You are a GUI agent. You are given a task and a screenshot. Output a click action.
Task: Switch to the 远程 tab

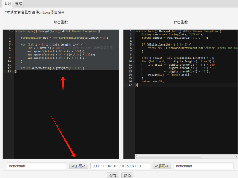click(x=18, y=4)
